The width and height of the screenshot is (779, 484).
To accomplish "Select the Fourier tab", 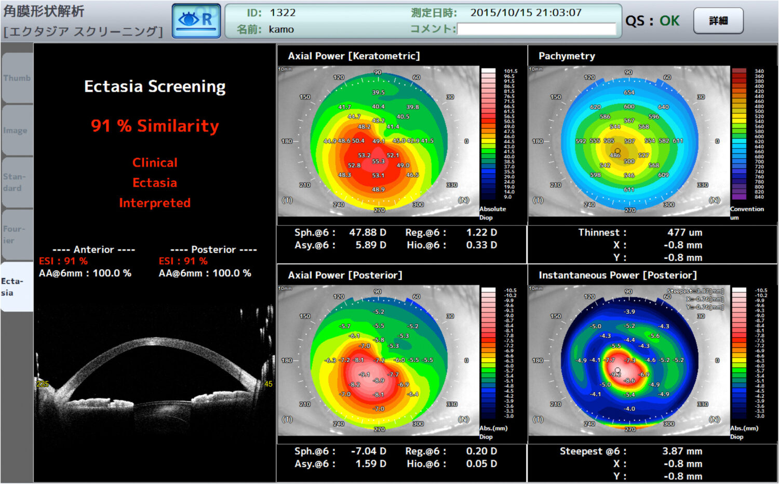I will coord(17,234).
